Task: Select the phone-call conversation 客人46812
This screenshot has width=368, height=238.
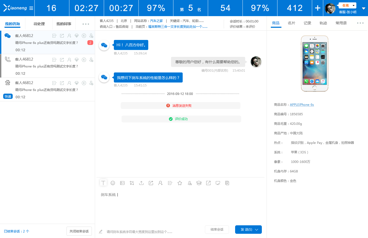Action: [x=48, y=66]
